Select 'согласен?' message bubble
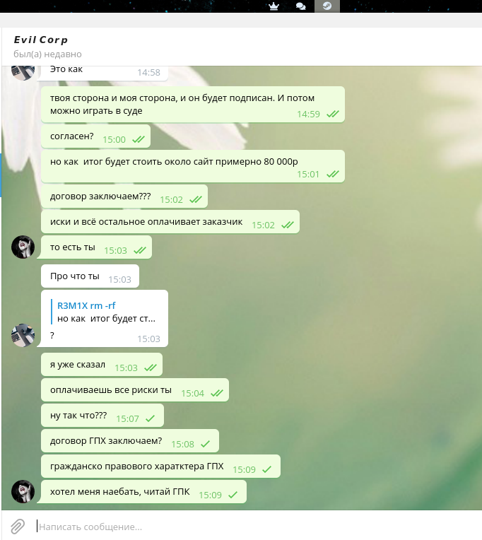 pos(95,136)
